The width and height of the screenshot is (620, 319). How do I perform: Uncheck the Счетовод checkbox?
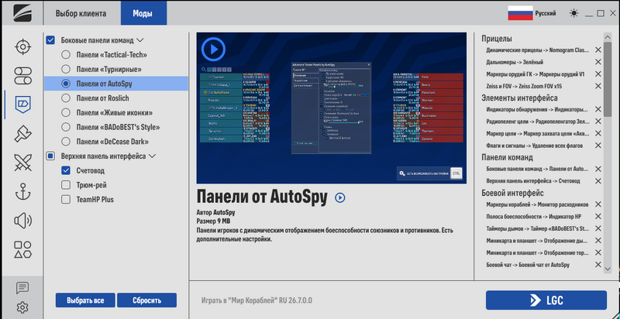click(x=66, y=170)
